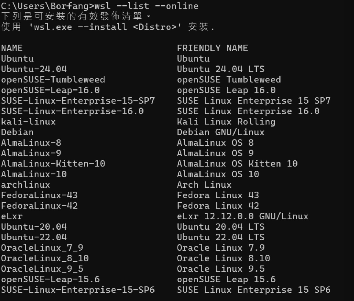Click the 'Oracle Linux 9.5' friendly name

pyautogui.click(x=220, y=269)
